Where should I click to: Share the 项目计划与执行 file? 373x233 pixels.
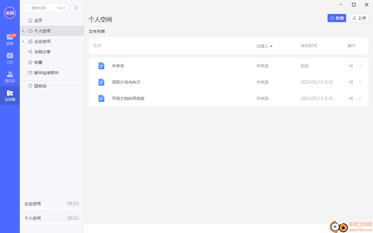click(x=351, y=82)
